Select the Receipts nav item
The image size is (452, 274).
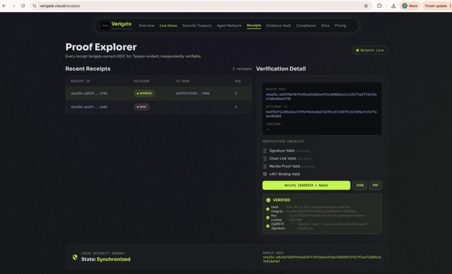click(254, 26)
